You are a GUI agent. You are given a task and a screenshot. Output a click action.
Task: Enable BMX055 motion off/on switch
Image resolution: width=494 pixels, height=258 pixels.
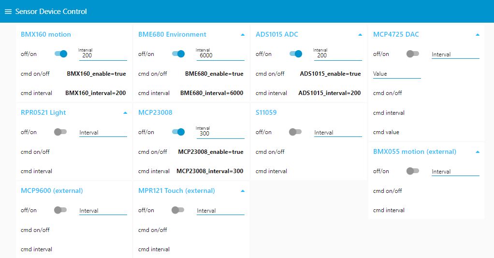(413, 171)
